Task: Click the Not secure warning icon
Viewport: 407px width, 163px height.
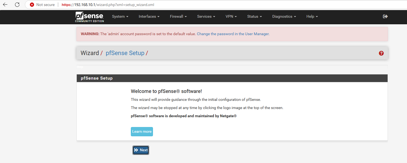Action: coord(32,5)
